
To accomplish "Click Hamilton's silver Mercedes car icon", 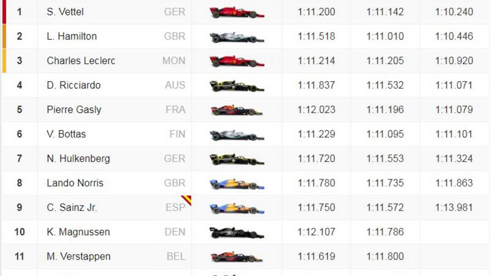I will tap(237, 37).
